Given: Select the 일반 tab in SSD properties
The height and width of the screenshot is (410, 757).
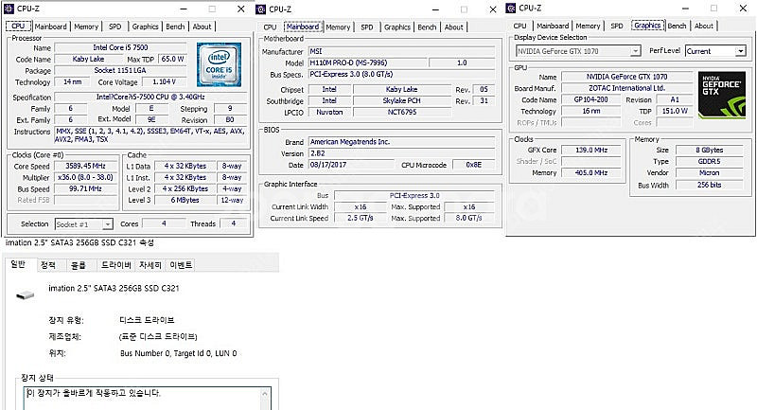Looking at the screenshot, I should [x=18, y=264].
